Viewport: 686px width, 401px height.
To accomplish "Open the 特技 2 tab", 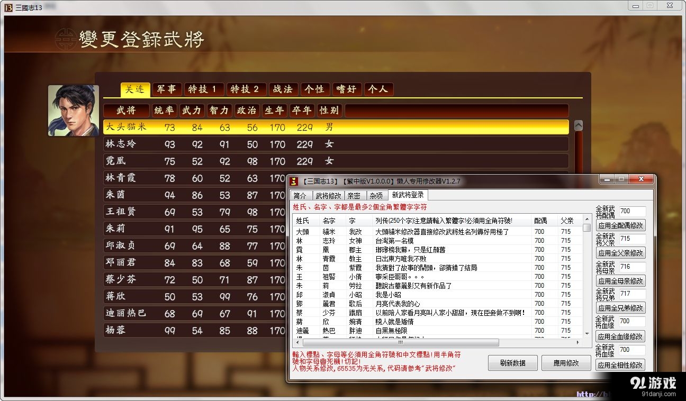I will (246, 89).
